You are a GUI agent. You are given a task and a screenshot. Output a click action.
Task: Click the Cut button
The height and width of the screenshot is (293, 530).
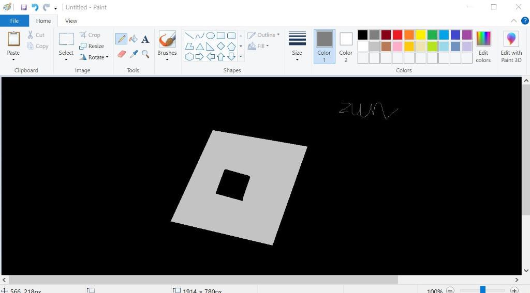pyautogui.click(x=36, y=35)
